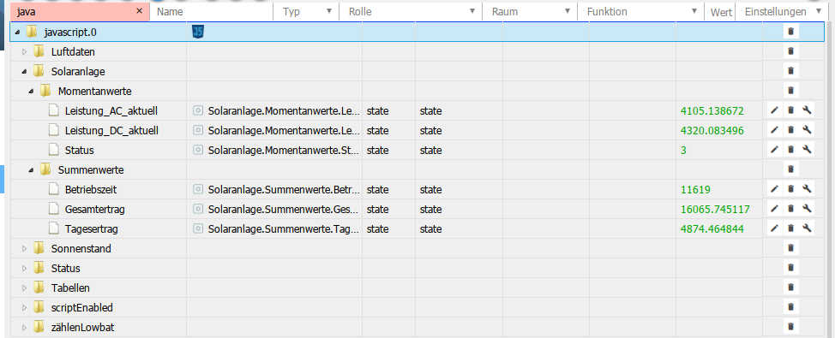Screen dimensions: 835x338
Task: Open wrench settings for Status state
Action: tap(808, 150)
